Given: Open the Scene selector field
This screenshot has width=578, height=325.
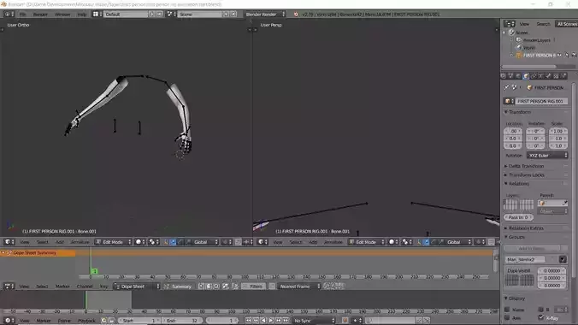Looking at the screenshot, I should click(200, 15).
